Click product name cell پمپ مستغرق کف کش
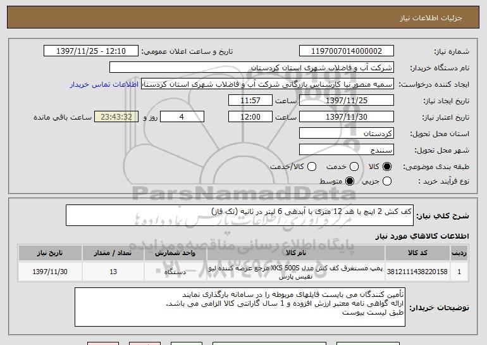Viewport: 487px width, 345px height. point(296,272)
